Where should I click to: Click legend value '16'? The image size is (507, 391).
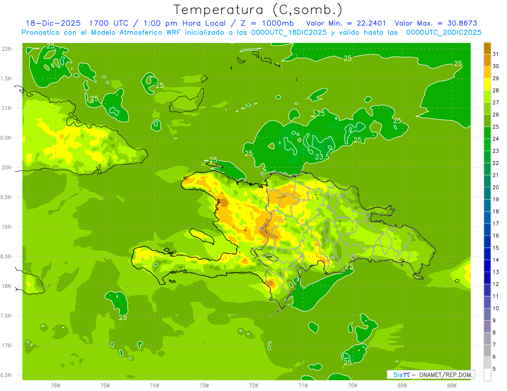point(496,236)
